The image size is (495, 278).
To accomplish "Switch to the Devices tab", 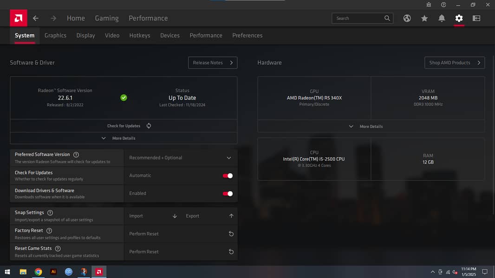I will click(170, 36).
